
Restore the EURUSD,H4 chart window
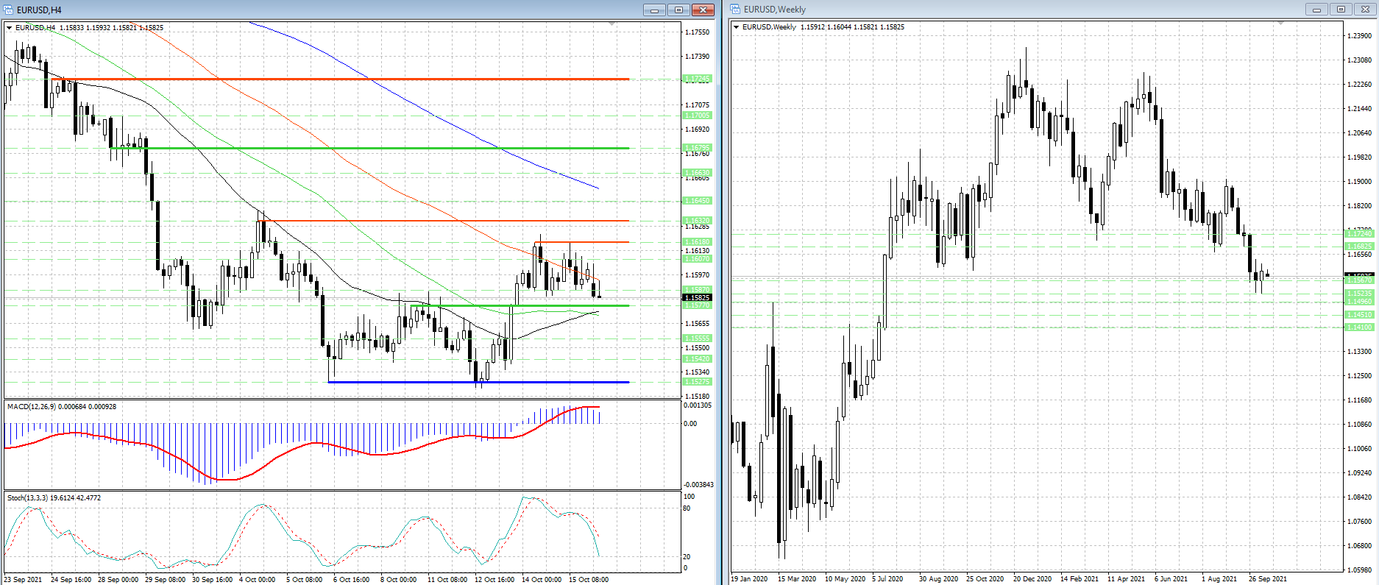pyautogui.click(x=678, y=10)
